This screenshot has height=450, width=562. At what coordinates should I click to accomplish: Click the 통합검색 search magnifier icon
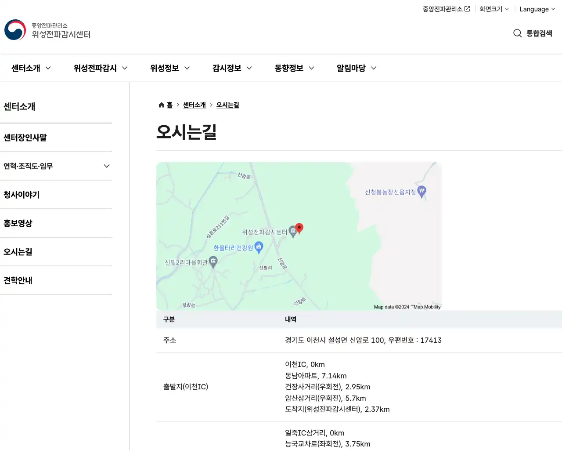pyautogui.click(x=517, y=33)
